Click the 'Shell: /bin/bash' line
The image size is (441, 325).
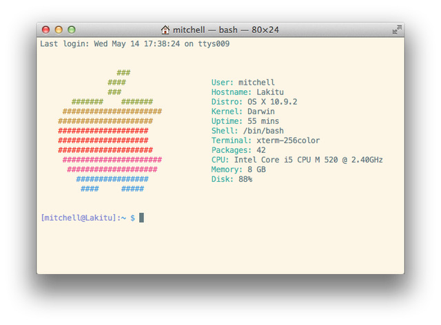tap(247, 131)
